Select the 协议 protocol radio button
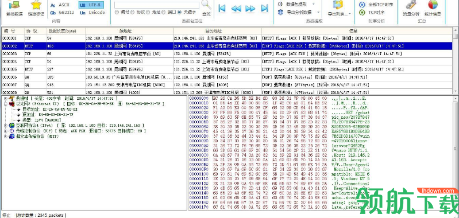The height and width of the screenshot is (218, 459). click(132, 12)
